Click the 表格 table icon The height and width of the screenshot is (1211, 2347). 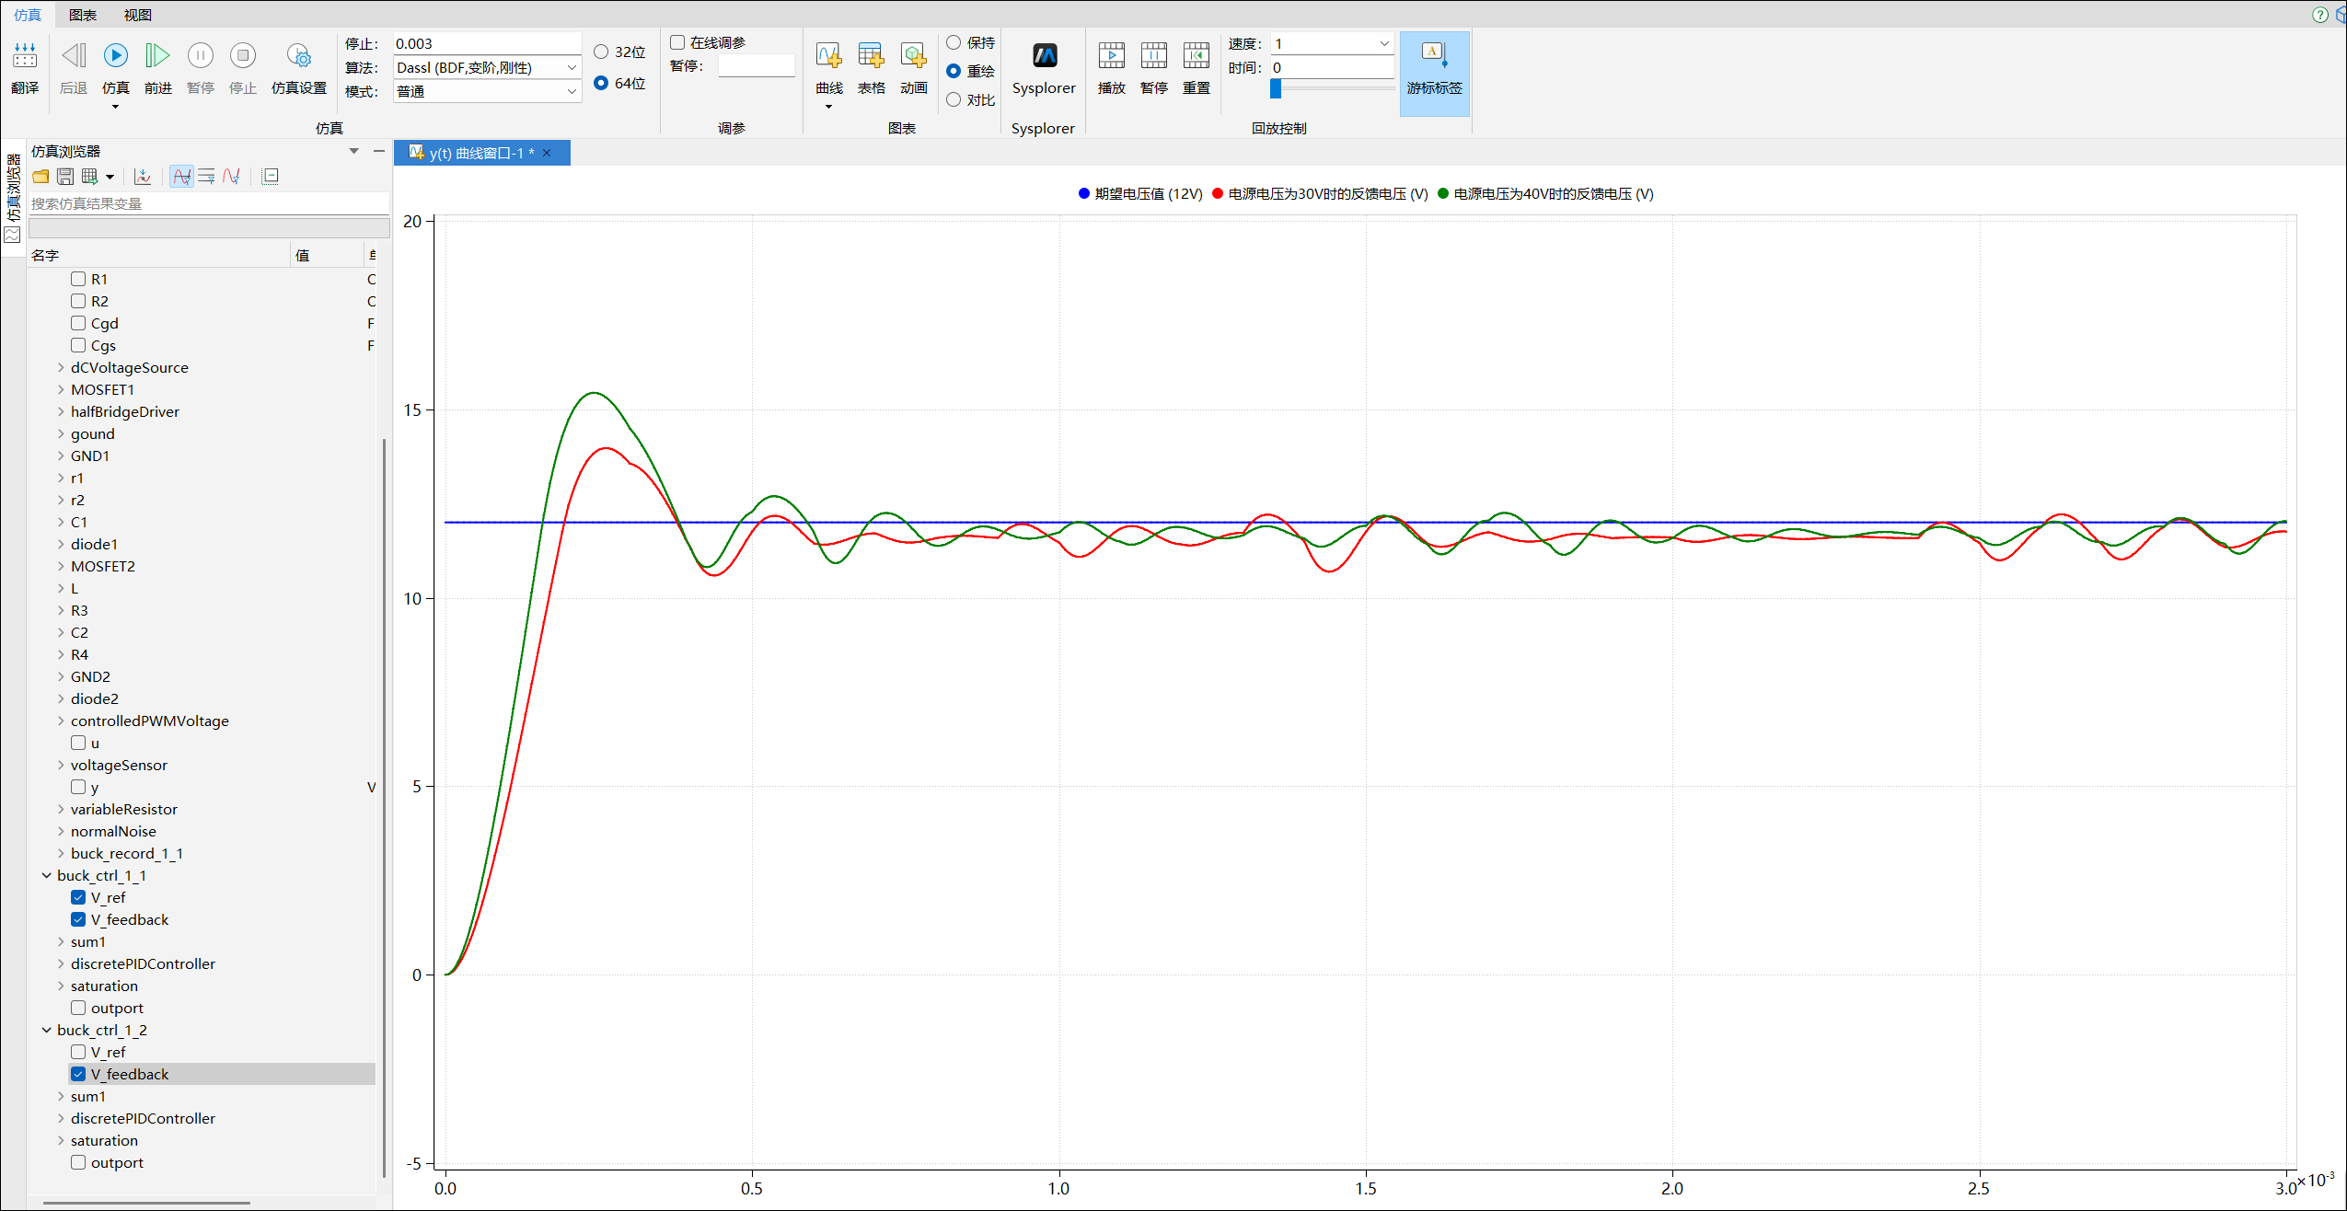[x=871, y=57]
